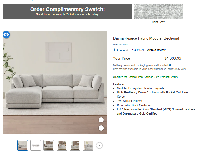Zoom in on the sofa image
The height and width of the screenshot is (158, 197).
pos(101,120)
